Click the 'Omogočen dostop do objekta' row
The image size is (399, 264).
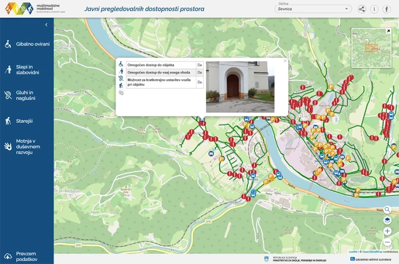165,65
